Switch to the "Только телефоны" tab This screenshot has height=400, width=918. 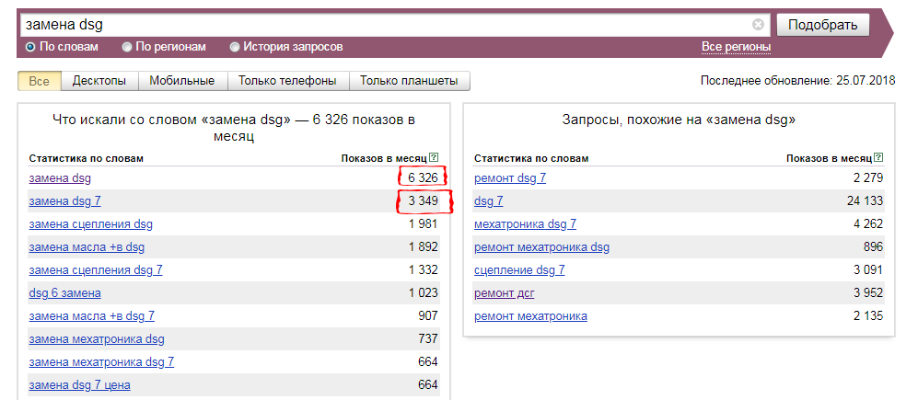pos(287,81)
